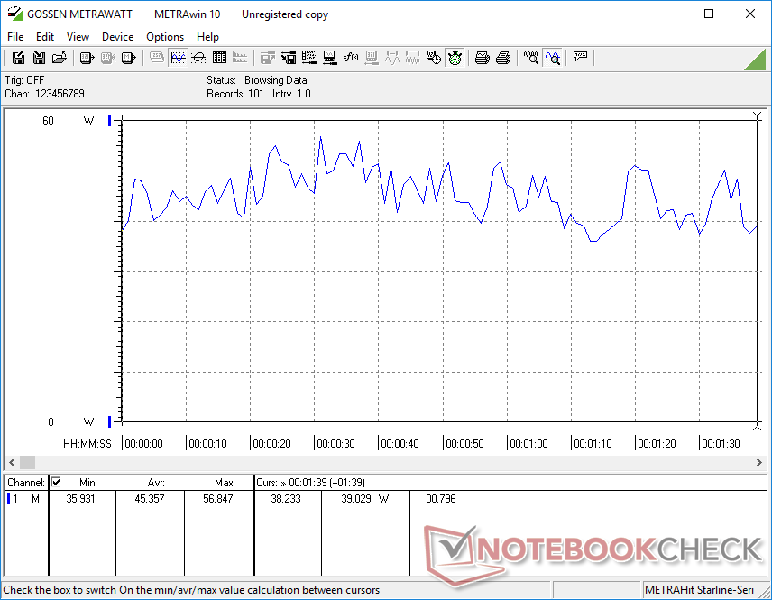
Task: Open the Device menu
Action: tap(117, 37)
